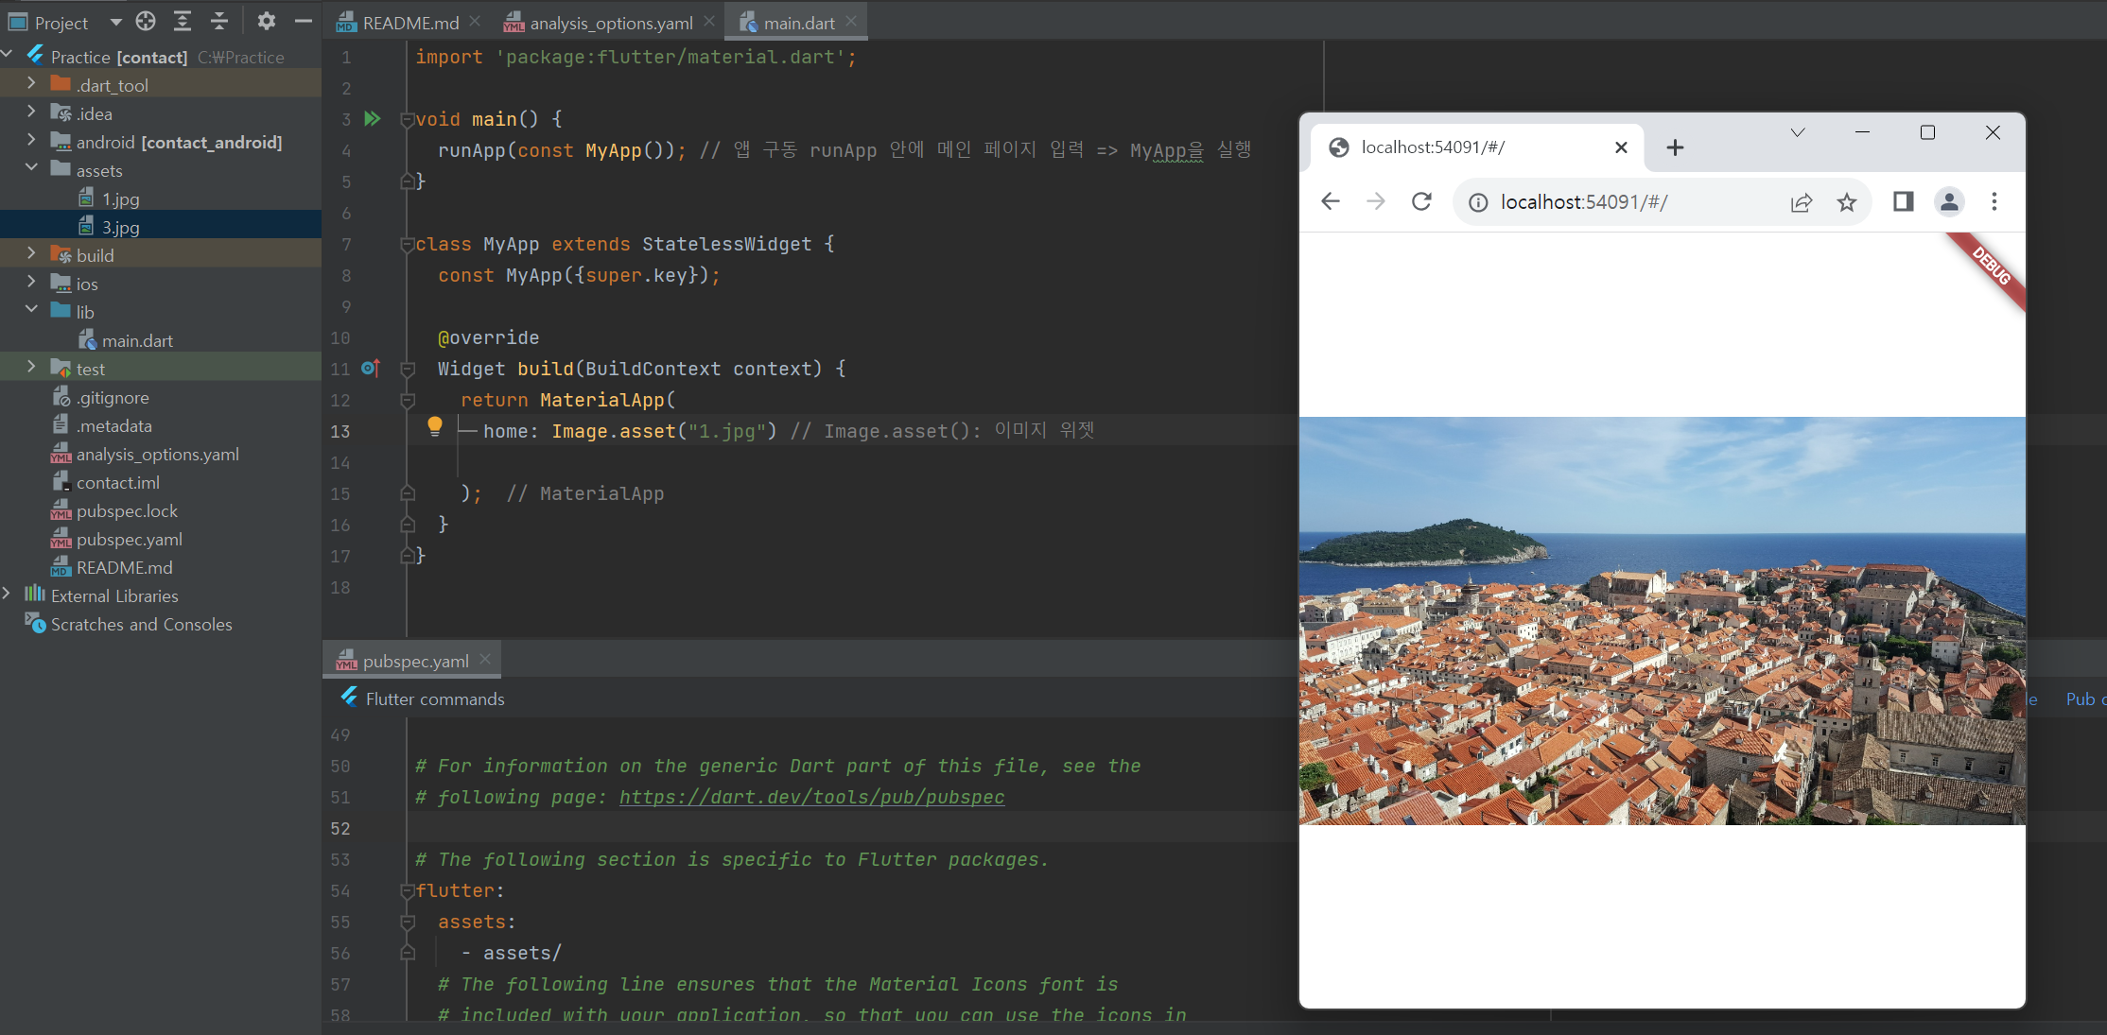This screenshot has width=2107, height=1035.
Task: Click the browser reload icon
Action: point(1421,201)
